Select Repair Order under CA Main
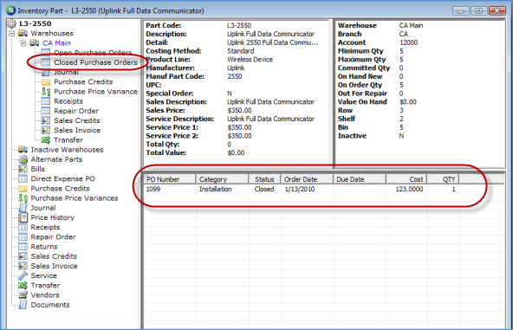 coord(76,111)
